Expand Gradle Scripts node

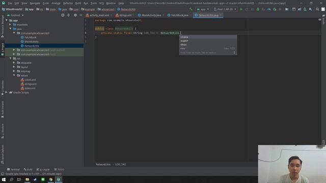click(x=7, y=93)
